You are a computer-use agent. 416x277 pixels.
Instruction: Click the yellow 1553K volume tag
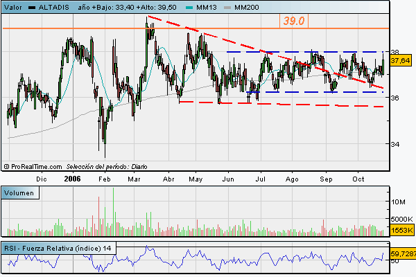click(x=402, y=230)
